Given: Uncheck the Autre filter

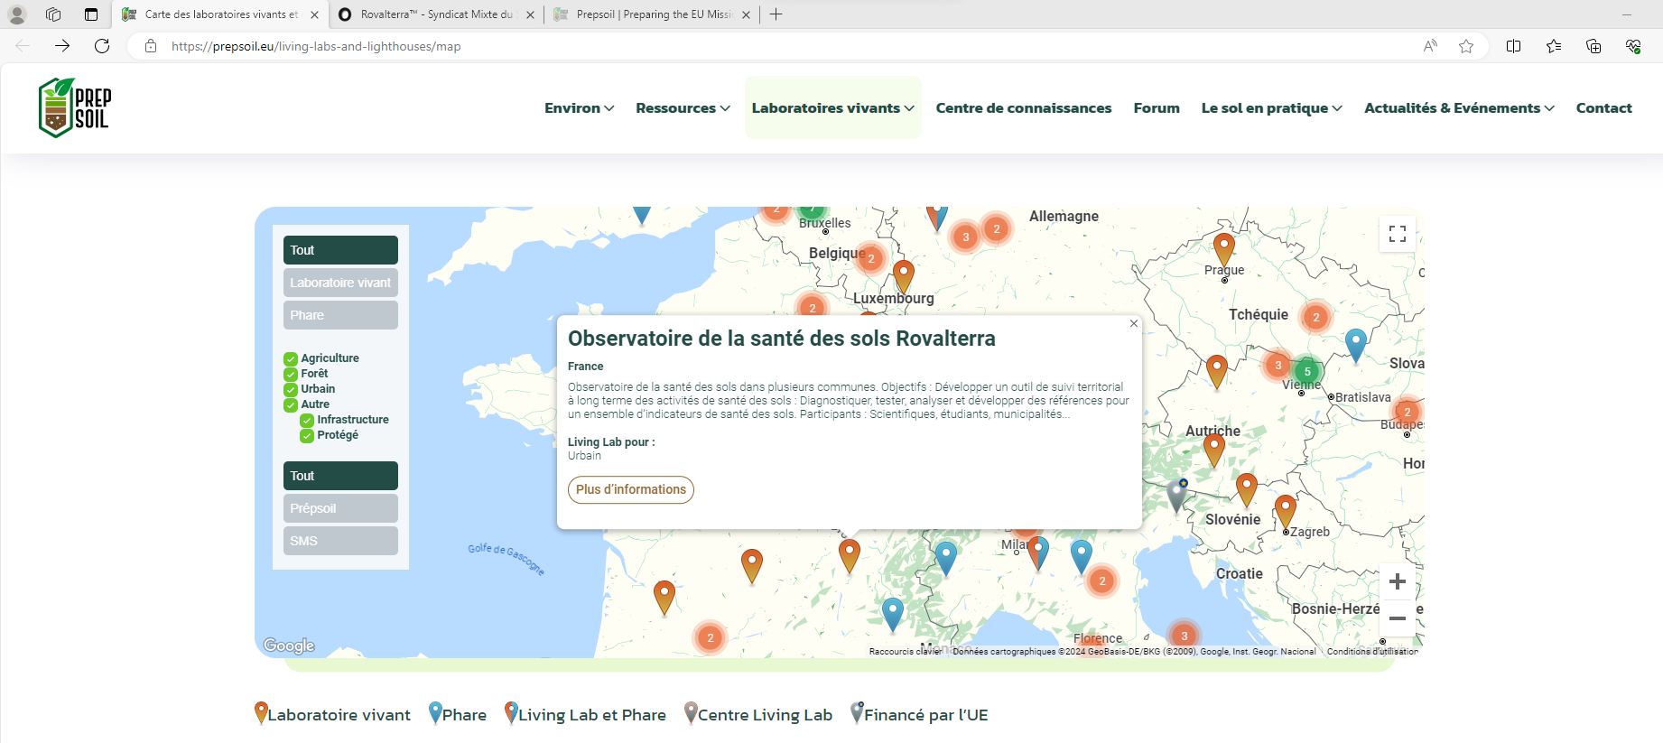Looking at the screenshot, I should (x=291, y=404).
